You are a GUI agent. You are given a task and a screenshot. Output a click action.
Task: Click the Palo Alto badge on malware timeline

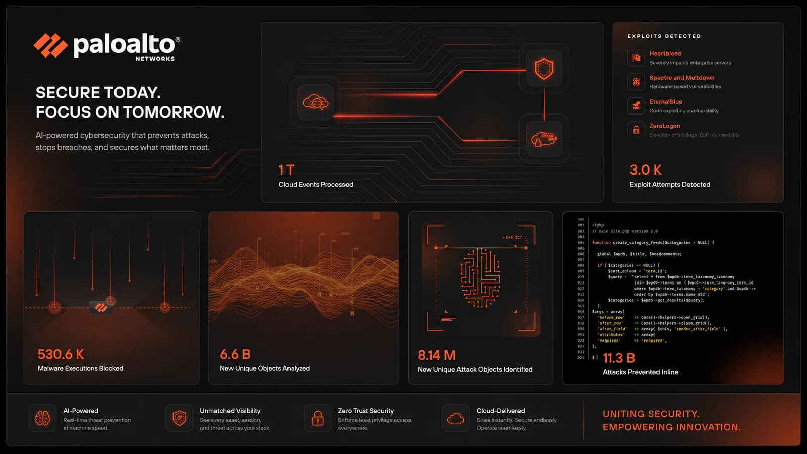pos(101,307)
